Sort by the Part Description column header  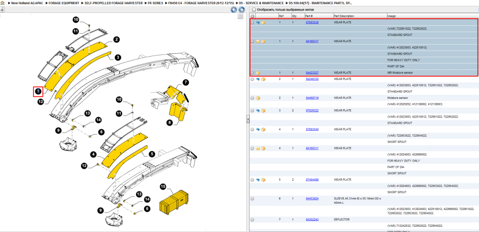click(344, 16)
